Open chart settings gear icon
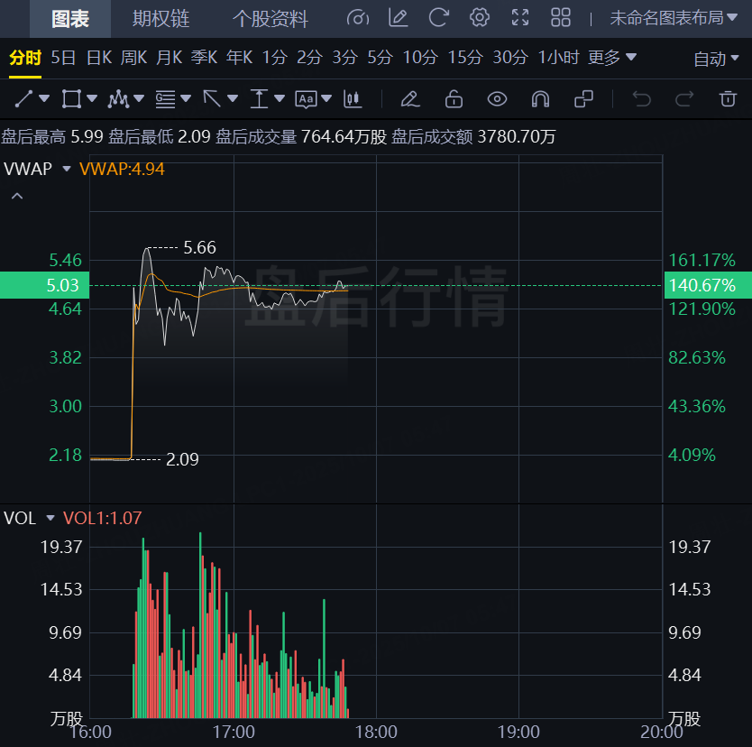 [x=480, y=17]
